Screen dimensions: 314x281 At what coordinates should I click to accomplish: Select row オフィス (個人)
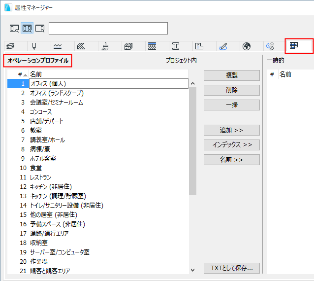[x=98, y=83]
